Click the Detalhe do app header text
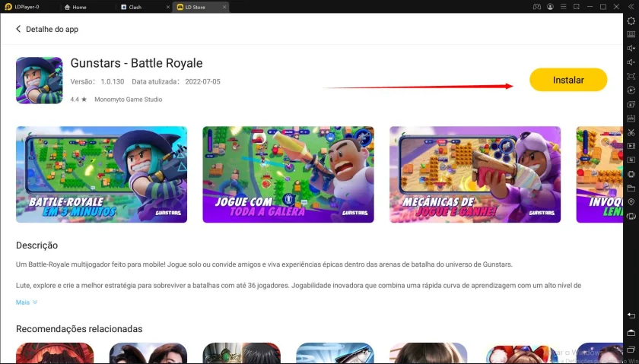 (52, 30)
